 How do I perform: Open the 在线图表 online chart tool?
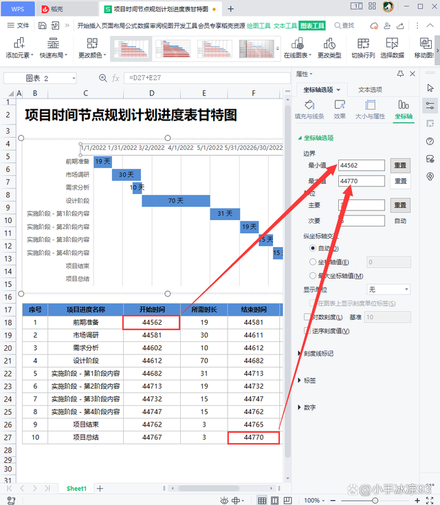coord(298,48)
